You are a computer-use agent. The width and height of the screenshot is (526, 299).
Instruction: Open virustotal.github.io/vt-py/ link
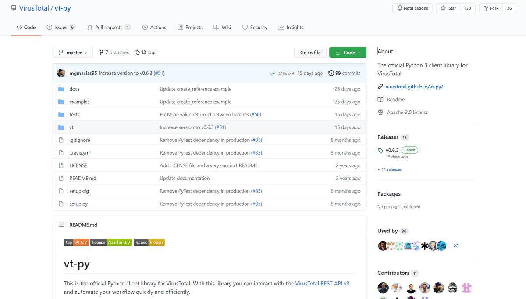[x=414, y=87]
